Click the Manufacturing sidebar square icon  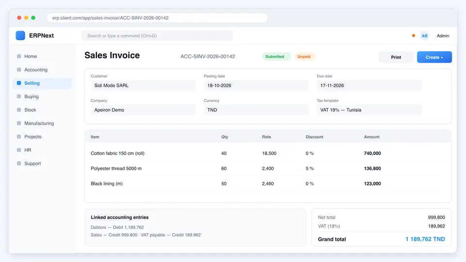coord(19,123)
